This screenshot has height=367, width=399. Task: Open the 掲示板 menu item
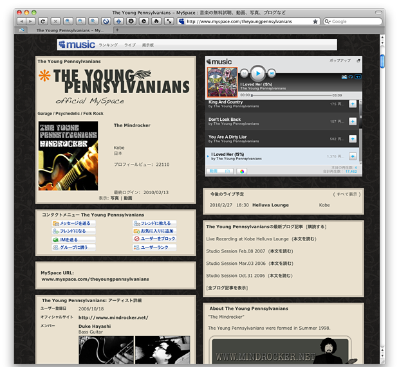[x=148, y=45]
